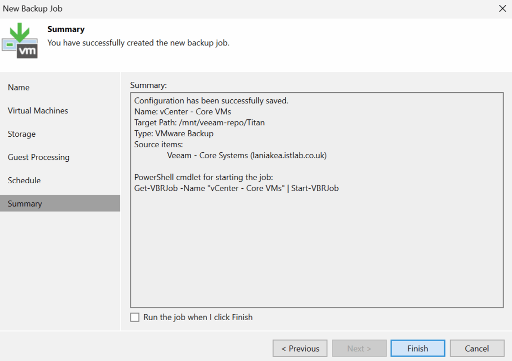
Task: Select the Summary step in sidebar
Action: pyautogui.click(x=60, y=204)
